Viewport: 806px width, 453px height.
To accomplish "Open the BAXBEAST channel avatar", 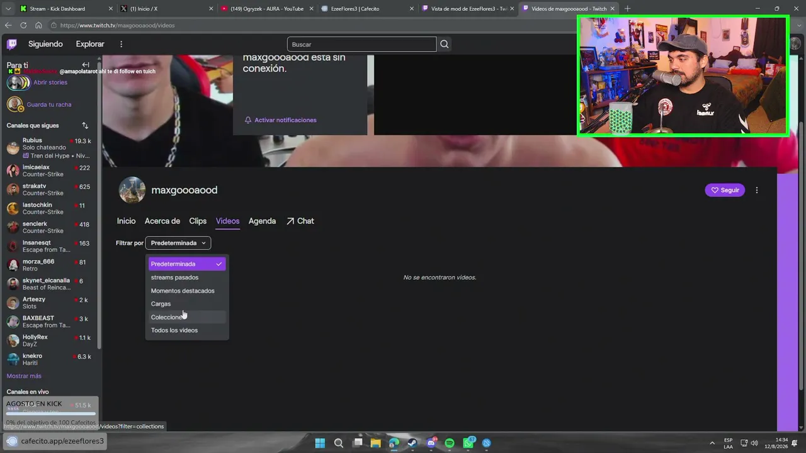I will point(13,322).
